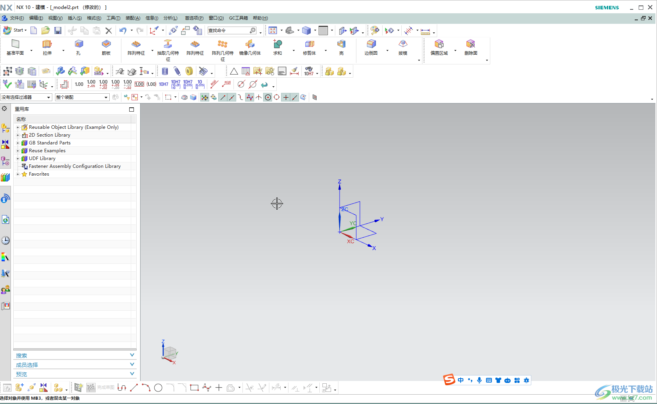The image size is (657, 404).
Task: Toggle the Control Point snap option
Action: point(240,97)
